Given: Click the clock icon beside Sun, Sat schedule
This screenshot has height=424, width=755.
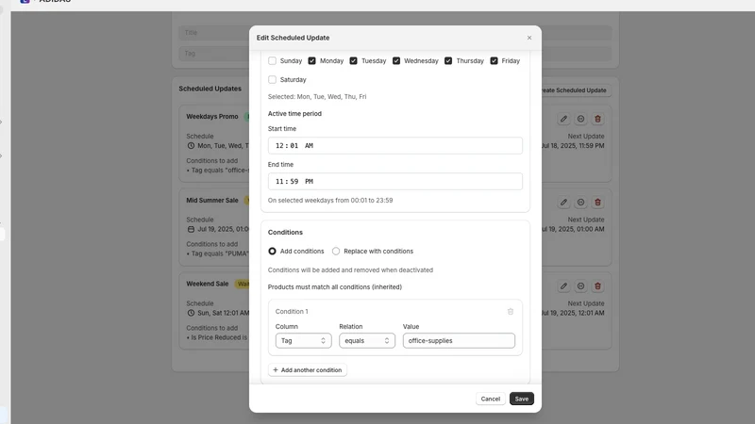Looking at the screenshot, I should tap(191, 313).
